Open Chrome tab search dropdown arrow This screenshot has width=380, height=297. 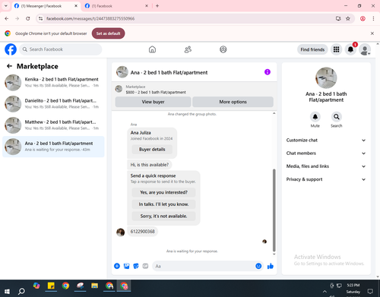(x=6, y=5)
